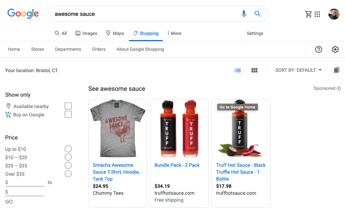Image resolution: width=345 pixels, height=212 pixels.
Task: Switch to grid view of results
Action: click(x=254, y=70)
